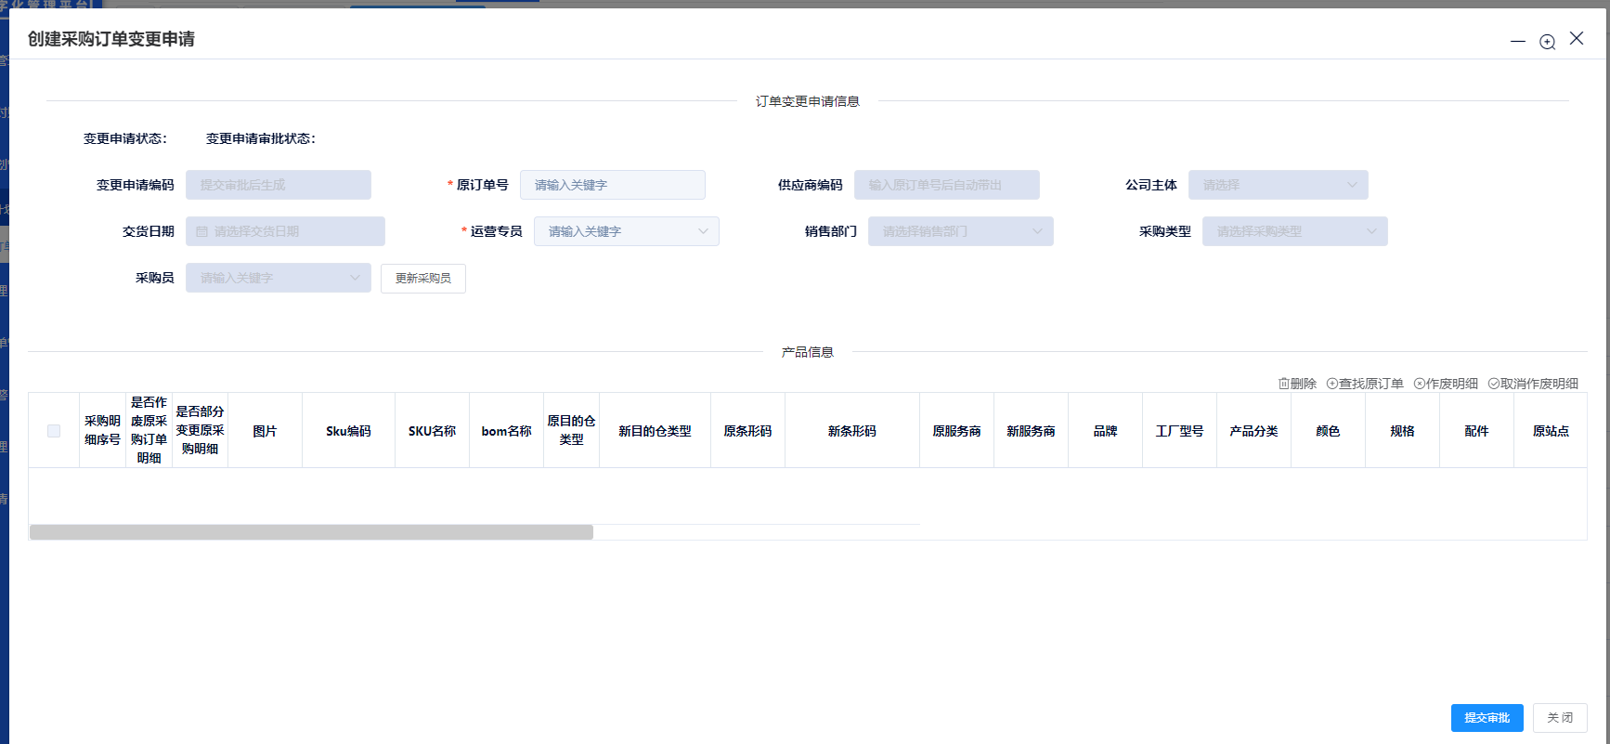Click the 新条形码 column header

click(852, 431)
